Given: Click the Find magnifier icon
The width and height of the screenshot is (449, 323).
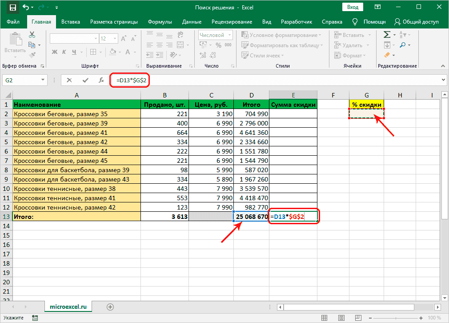Looking at the screenshot, I should pos(402,45).
